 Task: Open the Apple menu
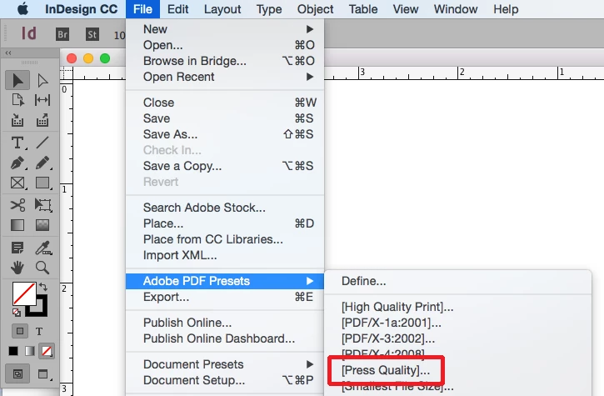[22, 9]
